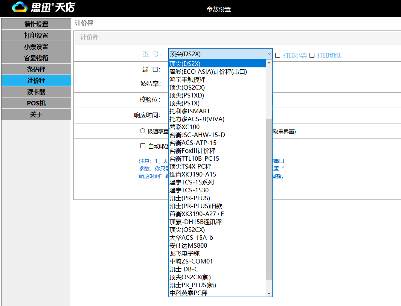
Task: Open the 打印设置 menu item
Action: click(x=36, y=35)
